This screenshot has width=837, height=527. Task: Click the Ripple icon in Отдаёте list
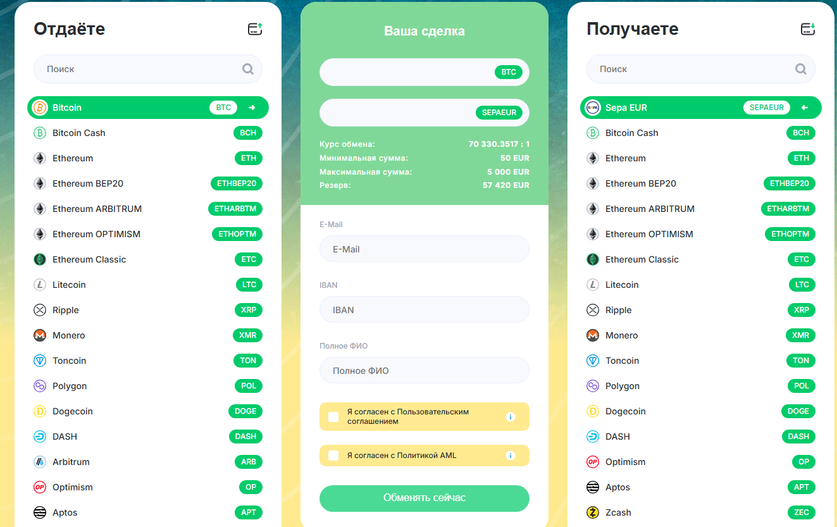pos(40,310)
